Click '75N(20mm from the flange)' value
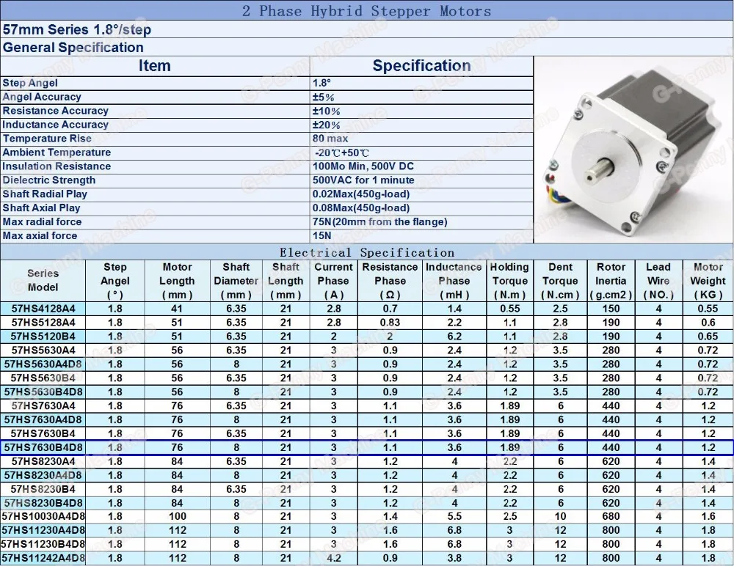 tap(379, 221)
